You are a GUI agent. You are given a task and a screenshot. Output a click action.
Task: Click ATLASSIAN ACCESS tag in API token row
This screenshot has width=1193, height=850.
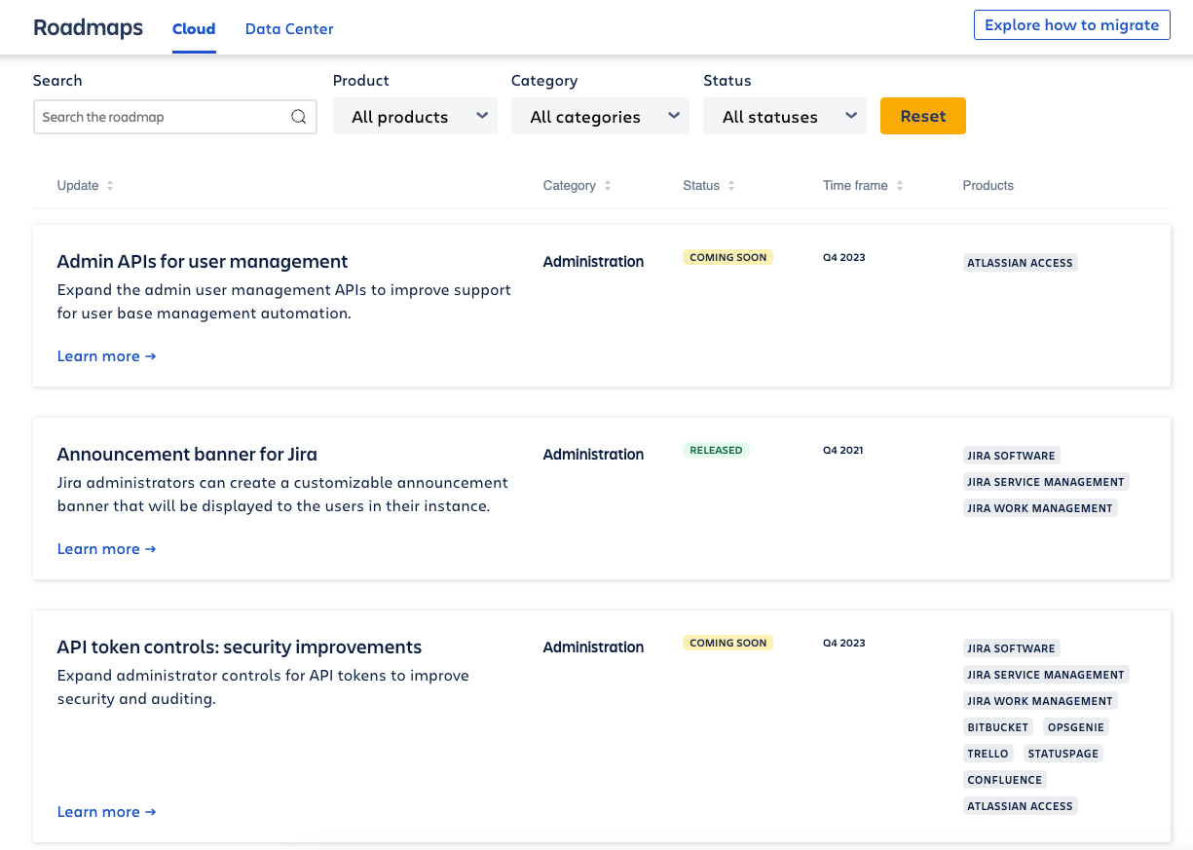1020,806
